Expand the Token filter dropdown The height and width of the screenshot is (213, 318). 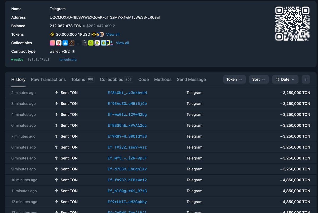click(234, 79)
